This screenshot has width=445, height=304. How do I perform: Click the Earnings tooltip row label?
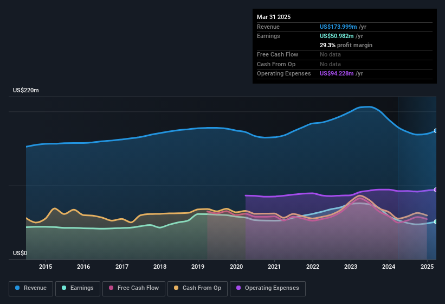point(268,36)
